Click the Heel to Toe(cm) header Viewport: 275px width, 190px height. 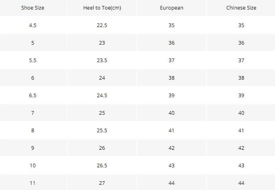(x=102, y=8)
